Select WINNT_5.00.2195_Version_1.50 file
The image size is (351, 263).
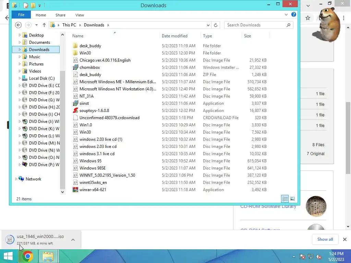(x=107, y=175)
